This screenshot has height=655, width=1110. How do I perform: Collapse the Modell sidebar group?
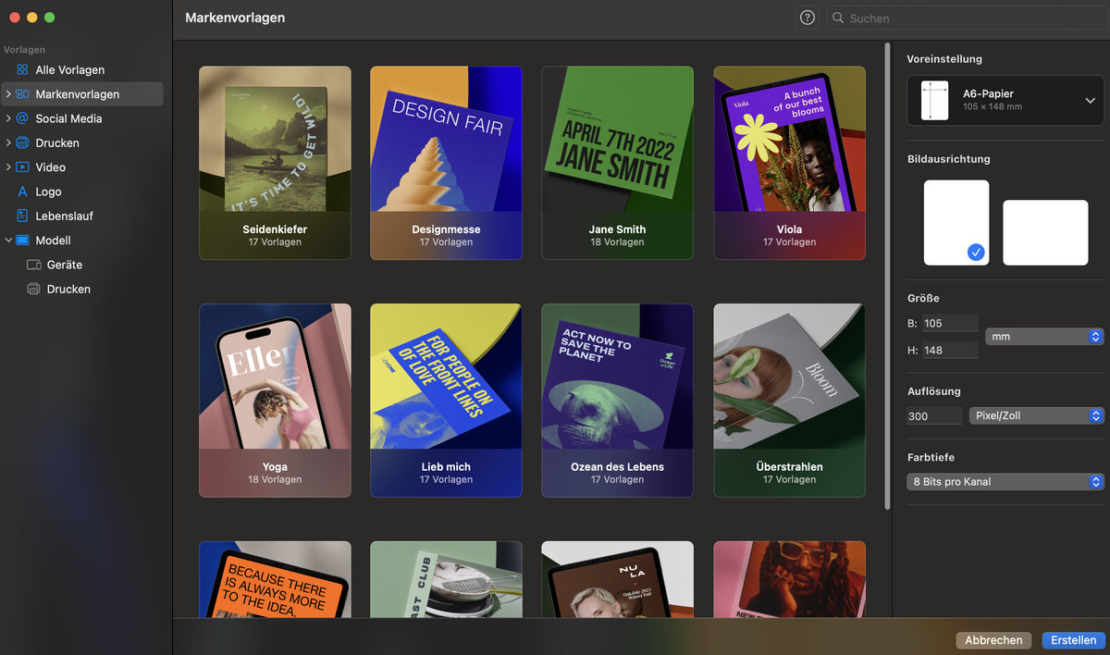click(8, 241)
